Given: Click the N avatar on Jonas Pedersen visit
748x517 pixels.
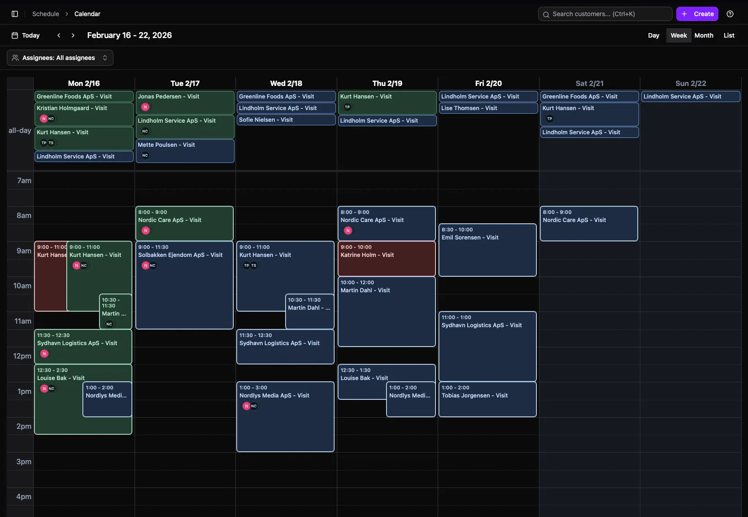Looking at the screenshot, I should point(145,107).
